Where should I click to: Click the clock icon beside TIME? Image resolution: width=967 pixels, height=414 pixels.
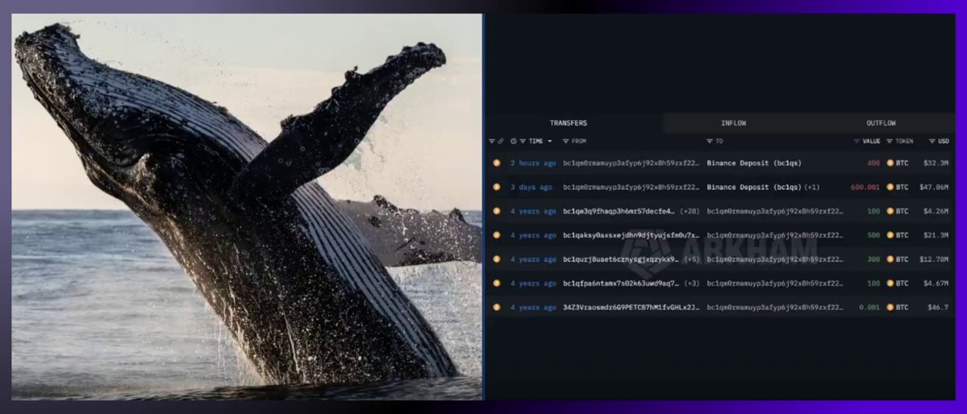tap(514, 141)
